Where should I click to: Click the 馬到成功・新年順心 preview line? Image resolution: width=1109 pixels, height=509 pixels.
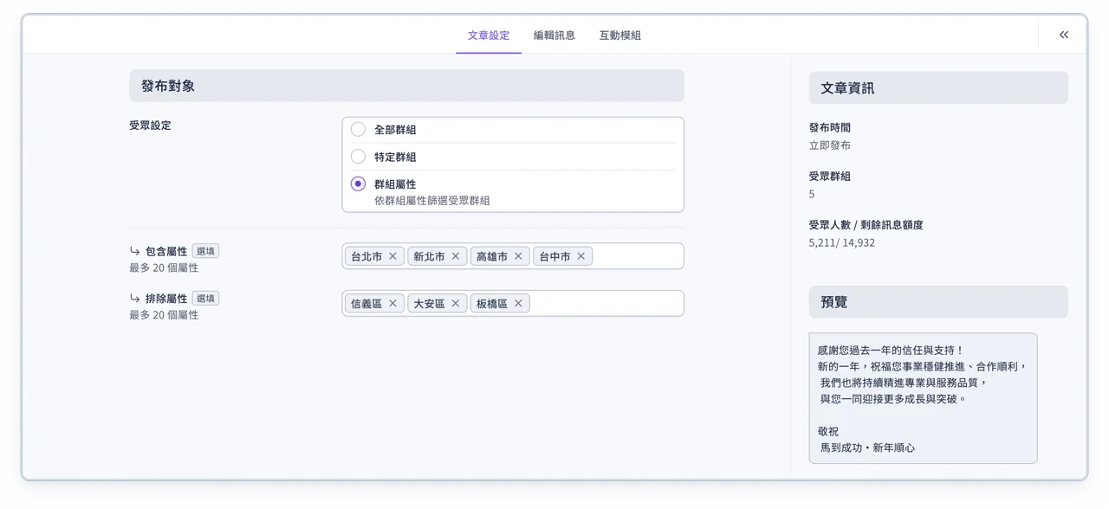[x=868, y=448]
